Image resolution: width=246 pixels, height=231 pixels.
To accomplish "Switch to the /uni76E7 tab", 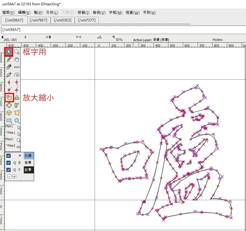I will pos(39,20).
